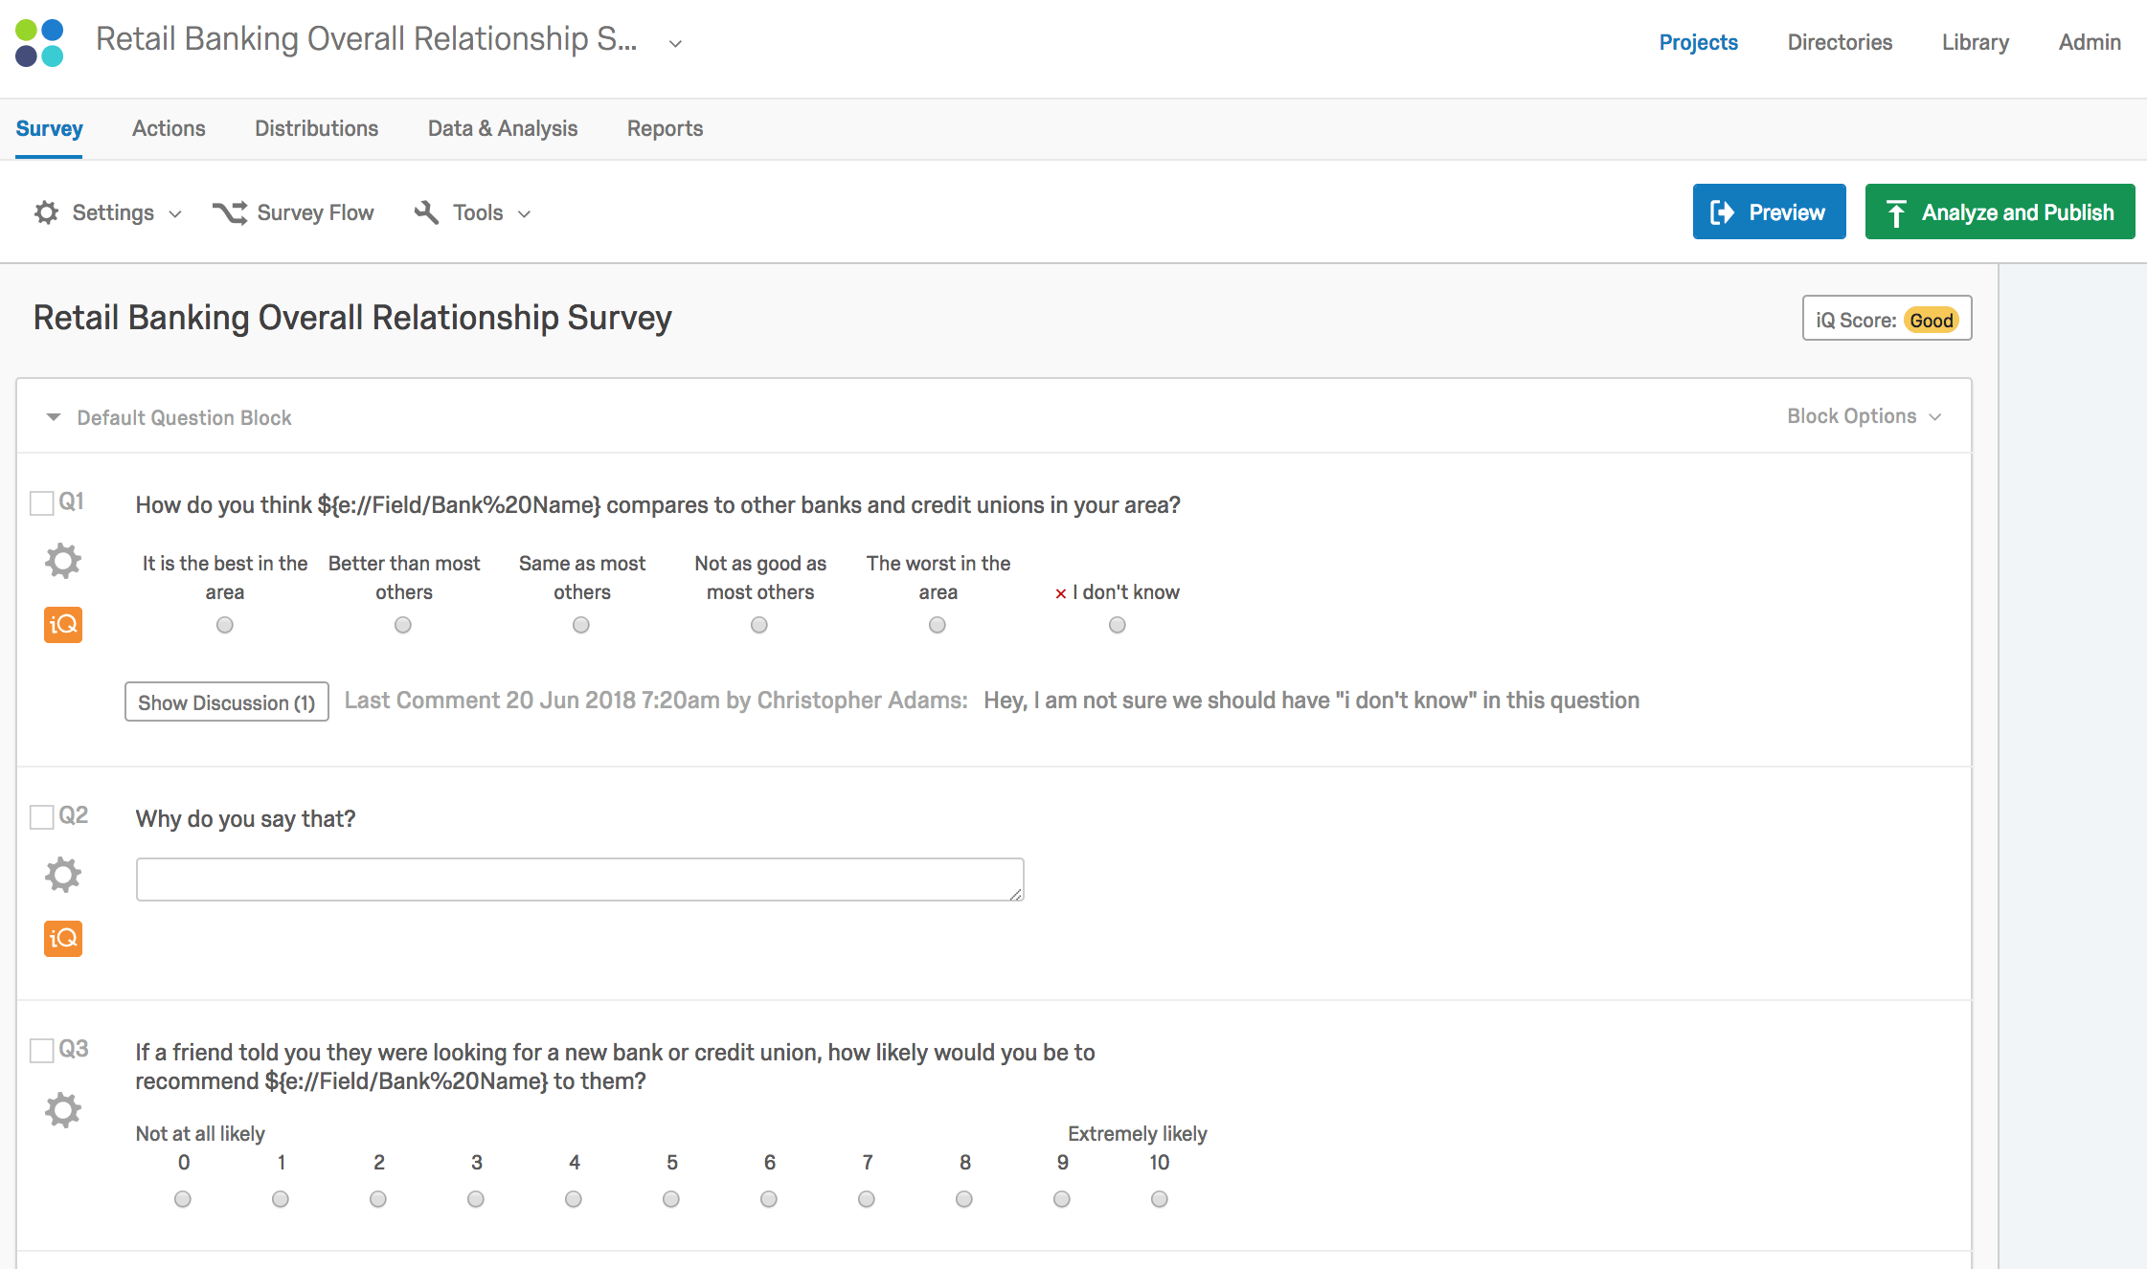The width and height of the screenshot is (2147, 1269).
Task: Click the Qualtrics four-dot logo icon
Action: coord(40,43)
